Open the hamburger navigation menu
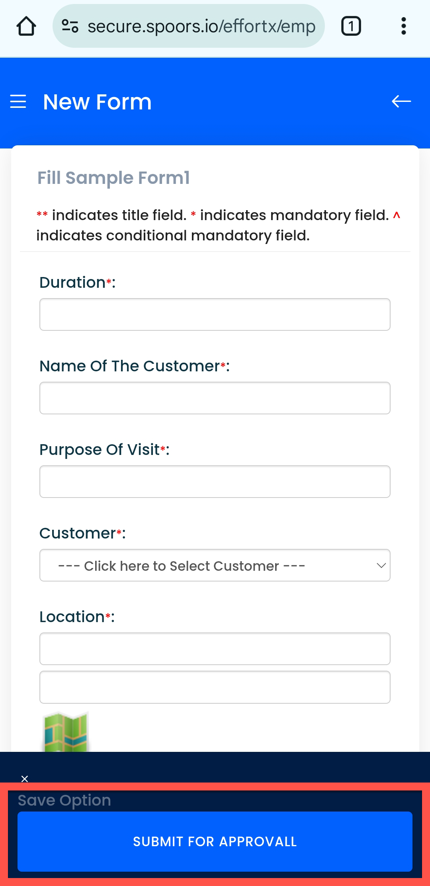Viewport: 430px width, 886px height. [18, 102]
